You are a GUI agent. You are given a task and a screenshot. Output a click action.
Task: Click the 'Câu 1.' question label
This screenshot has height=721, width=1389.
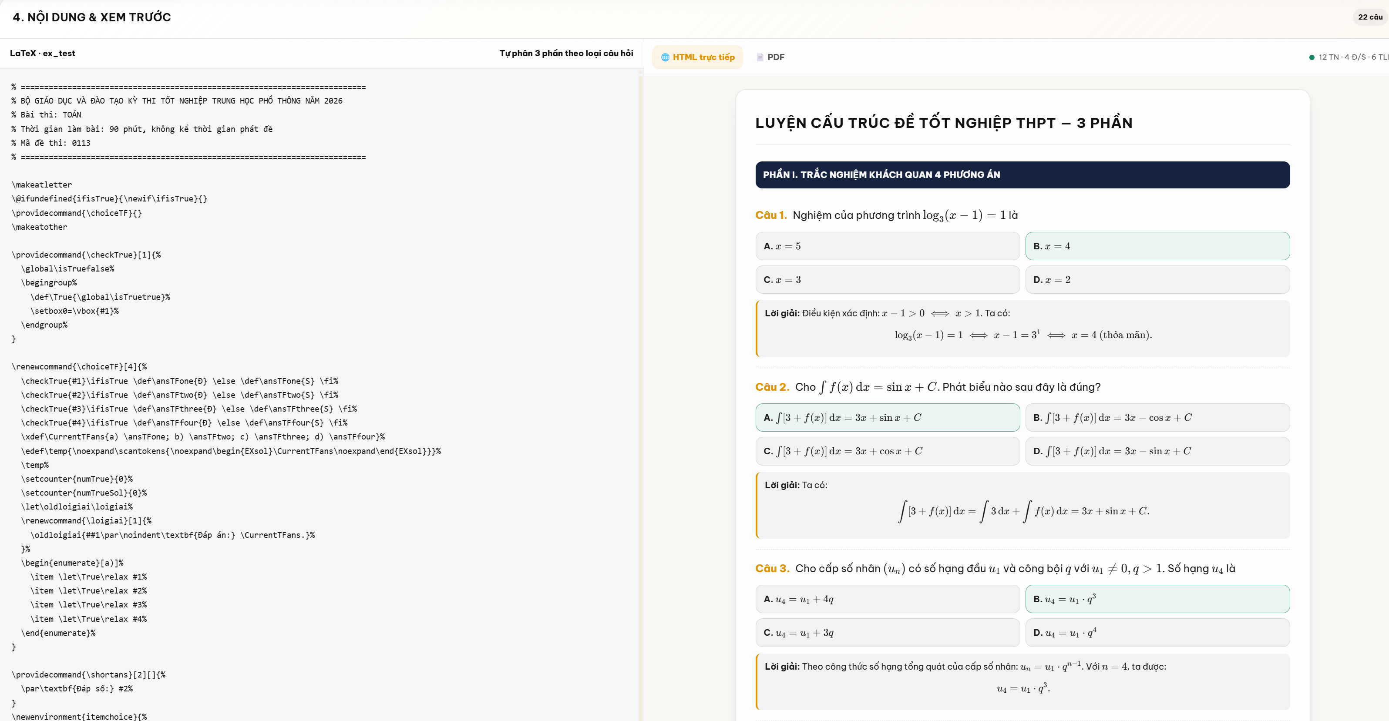point(771,215)
